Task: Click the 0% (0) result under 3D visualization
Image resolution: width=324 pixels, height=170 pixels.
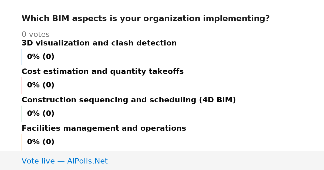Action: (x=41, y=57)
